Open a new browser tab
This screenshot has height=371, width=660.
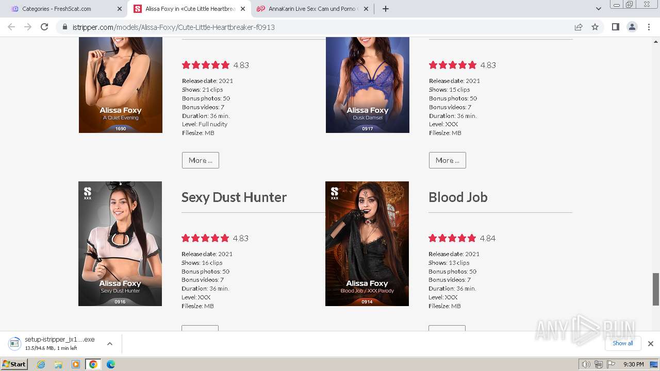[x=386, y=9]
